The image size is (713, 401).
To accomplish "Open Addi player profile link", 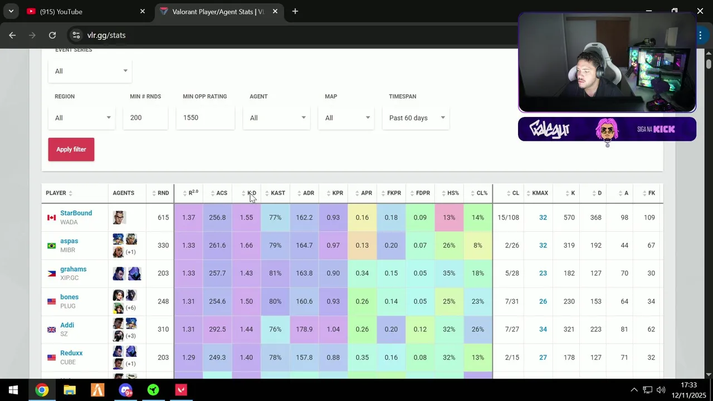I will point(67,325).
